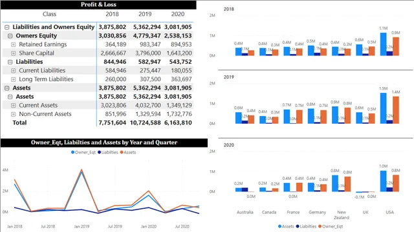
Task: Click Retained Earnings 2019 value 983,347
Action: click(x=150, y=44)
